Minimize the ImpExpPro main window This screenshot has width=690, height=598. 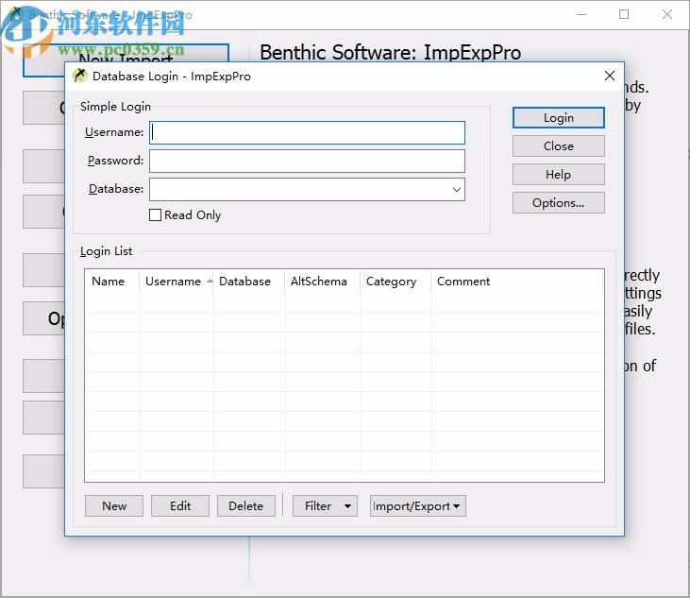pyautogui.click(x=581, y=14)
